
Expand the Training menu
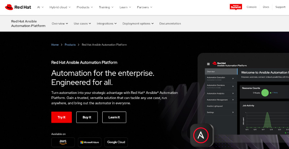click(106, 7)
